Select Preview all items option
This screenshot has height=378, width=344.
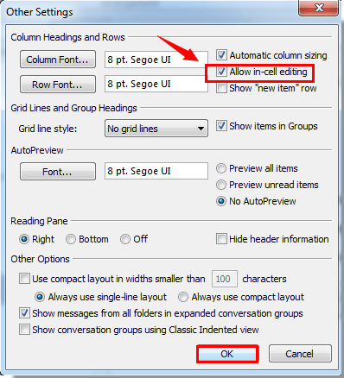(x=221, y=168)
